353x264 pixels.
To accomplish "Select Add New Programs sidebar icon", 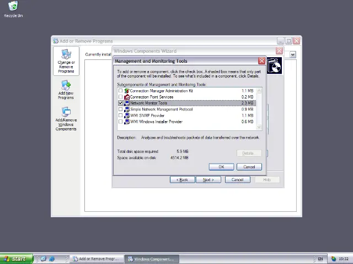I will click(66, 90).
